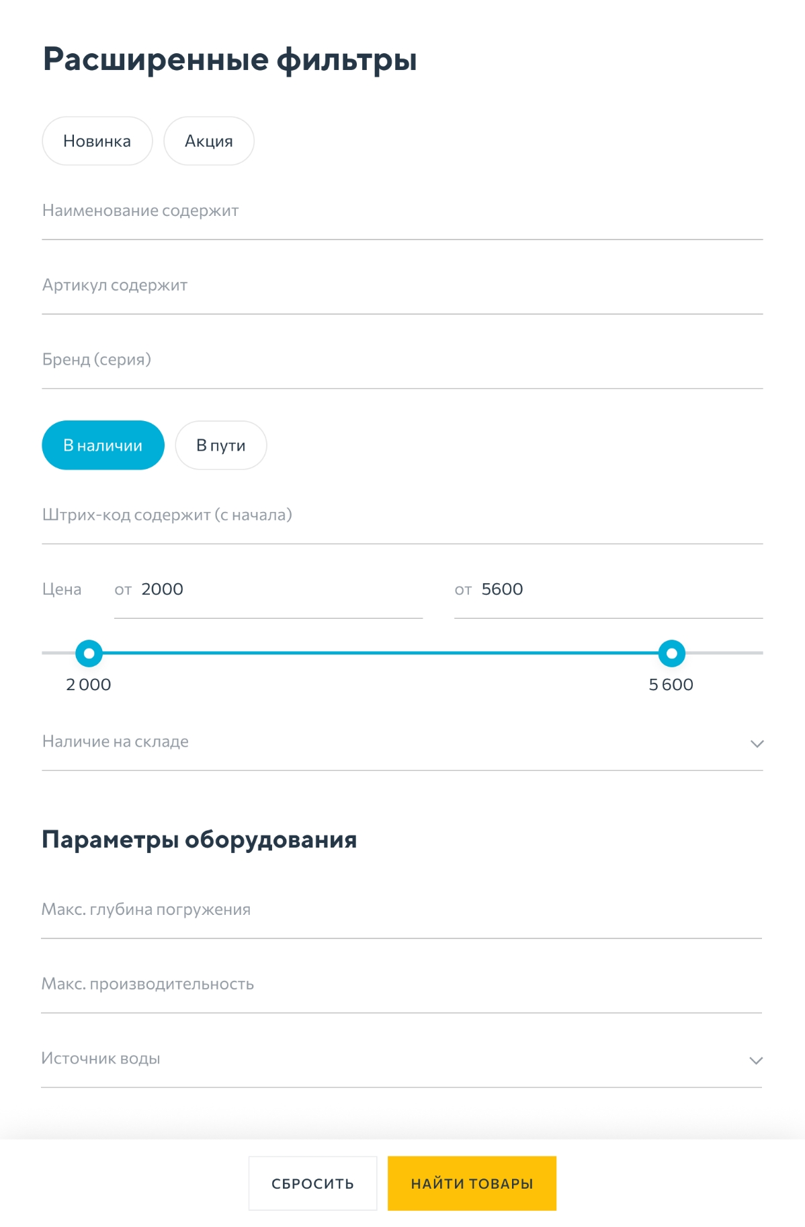Click the chevron beside Наличие на складе
The height and width of the screenshot is (1227, 805).
(x=757, y=743)
